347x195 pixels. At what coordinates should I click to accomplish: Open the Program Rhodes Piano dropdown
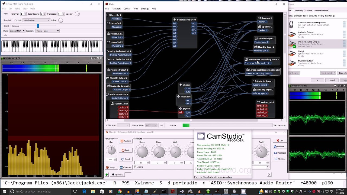coord(47,31)
